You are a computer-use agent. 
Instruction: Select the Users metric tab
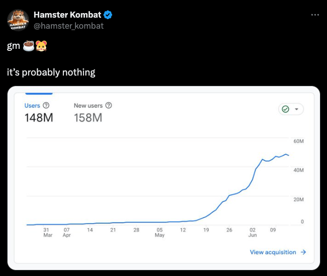[32, 106]
